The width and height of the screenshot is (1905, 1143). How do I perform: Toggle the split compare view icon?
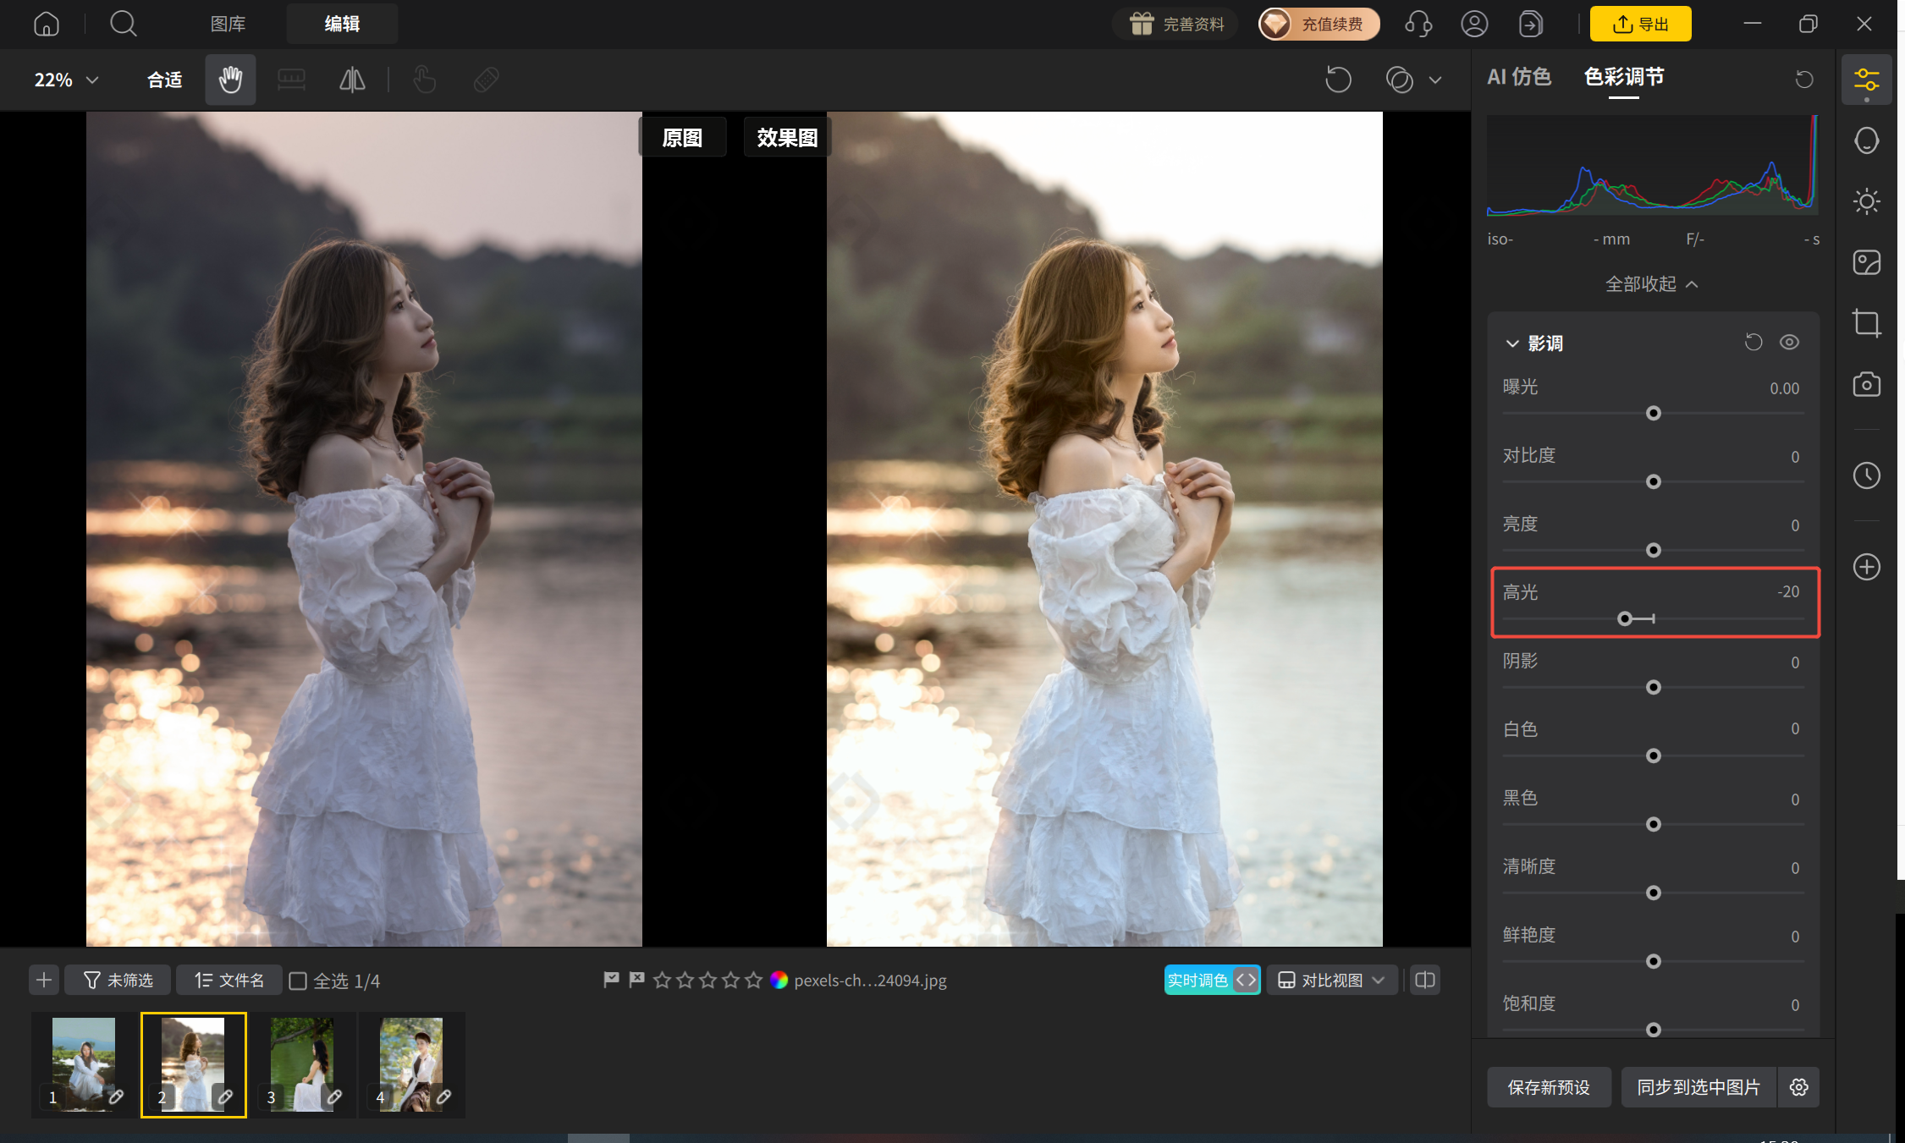(1425, 980)
